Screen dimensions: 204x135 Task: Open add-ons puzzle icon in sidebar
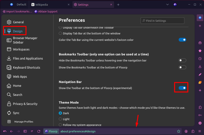pos(200,107)
